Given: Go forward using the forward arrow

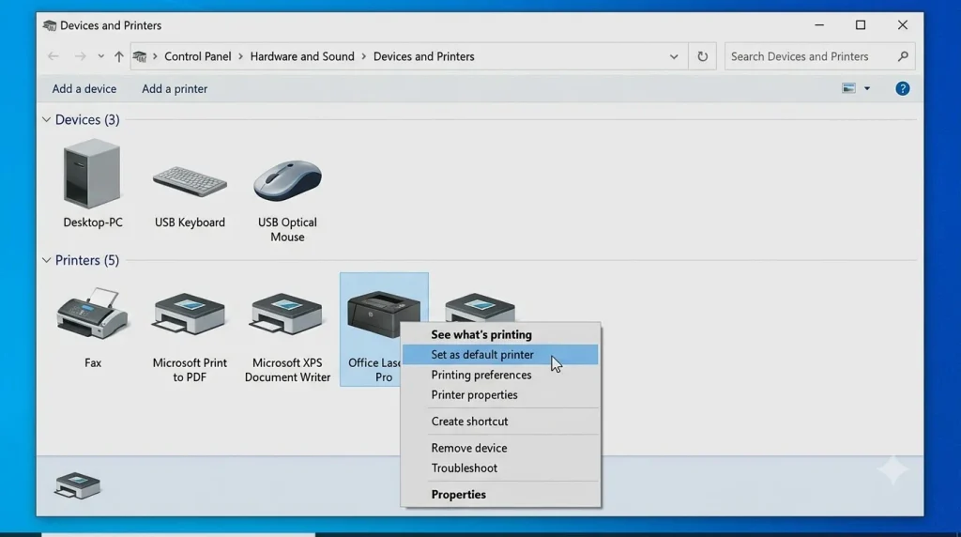Looking at the screenshot, I should [81, 56].
